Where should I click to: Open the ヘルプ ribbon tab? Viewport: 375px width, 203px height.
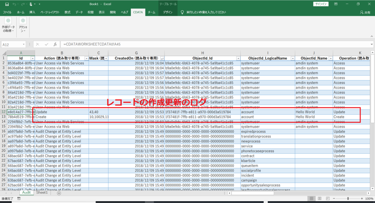click(125, 12)
